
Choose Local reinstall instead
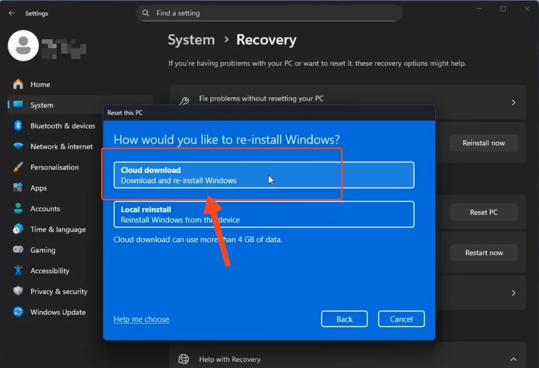click(x=264, y=214)
